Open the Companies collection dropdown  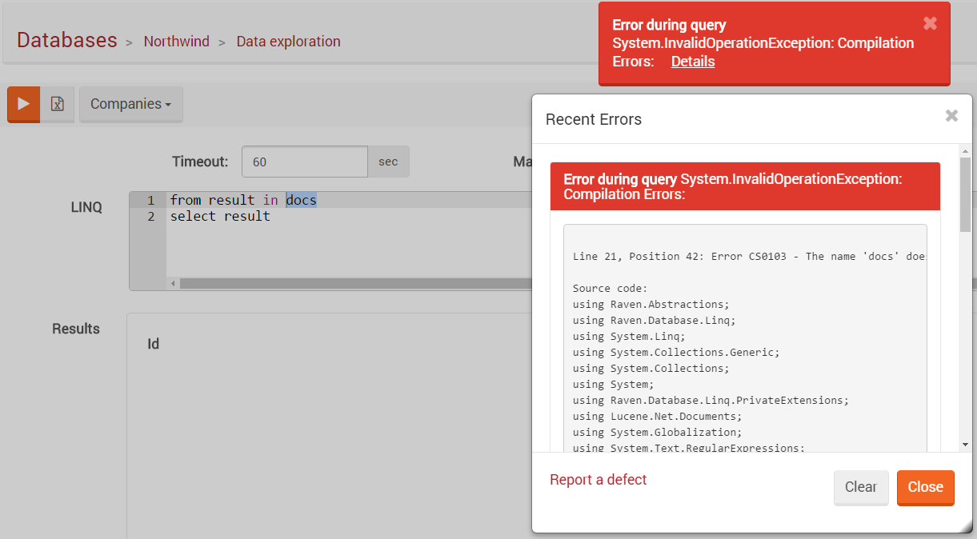131,104
